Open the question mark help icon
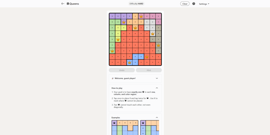The image size is (270, 135). click(x=194, y=4)
